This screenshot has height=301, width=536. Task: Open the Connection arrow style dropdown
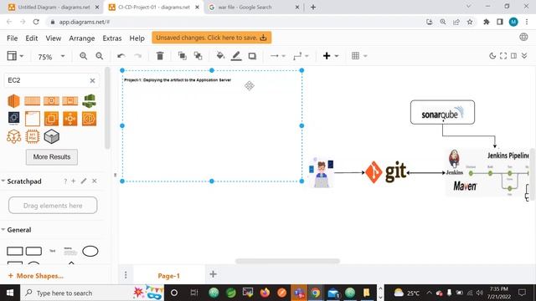[277, 56]
